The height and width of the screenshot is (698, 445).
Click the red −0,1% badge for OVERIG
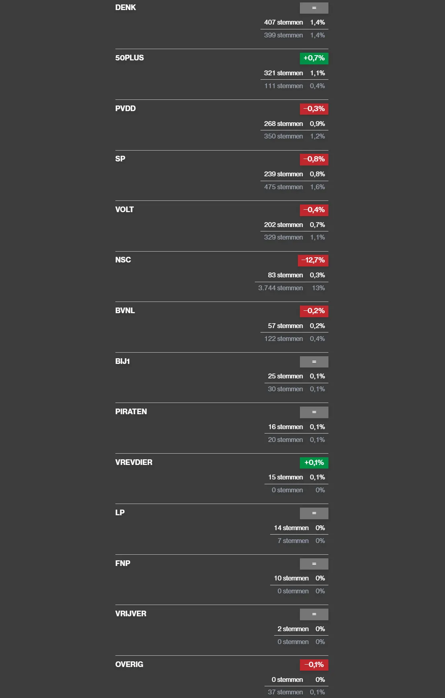314,665
